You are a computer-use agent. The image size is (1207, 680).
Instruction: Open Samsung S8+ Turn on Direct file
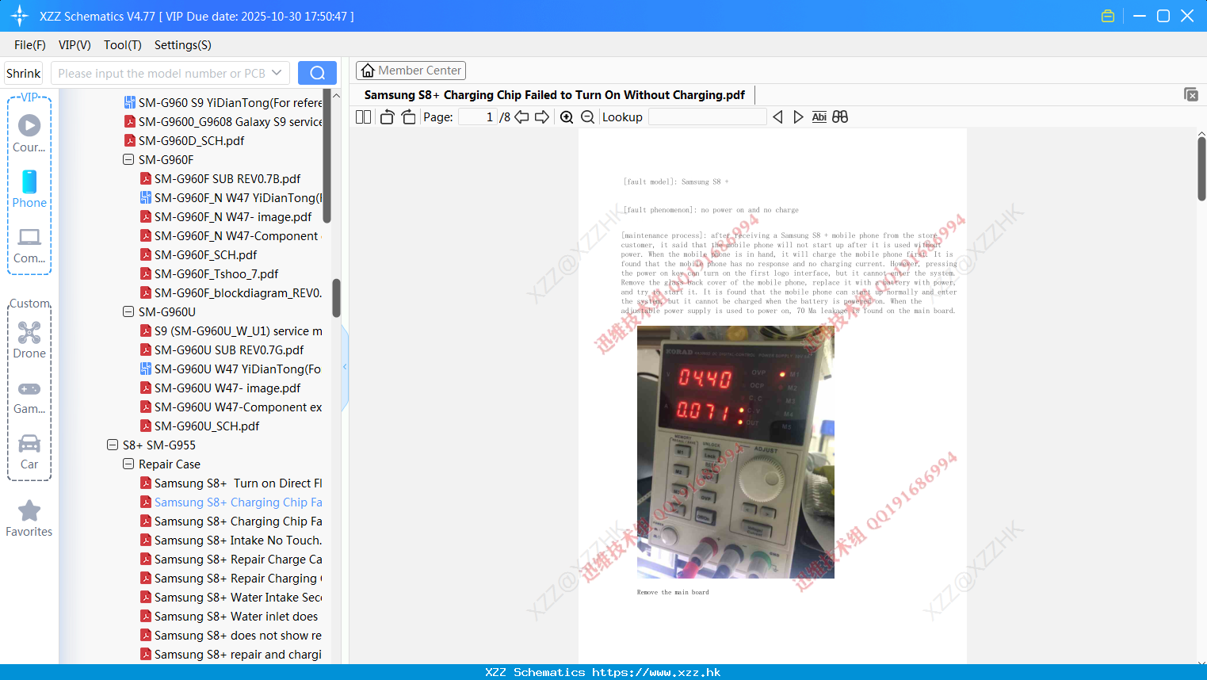(x=231, y=483)
